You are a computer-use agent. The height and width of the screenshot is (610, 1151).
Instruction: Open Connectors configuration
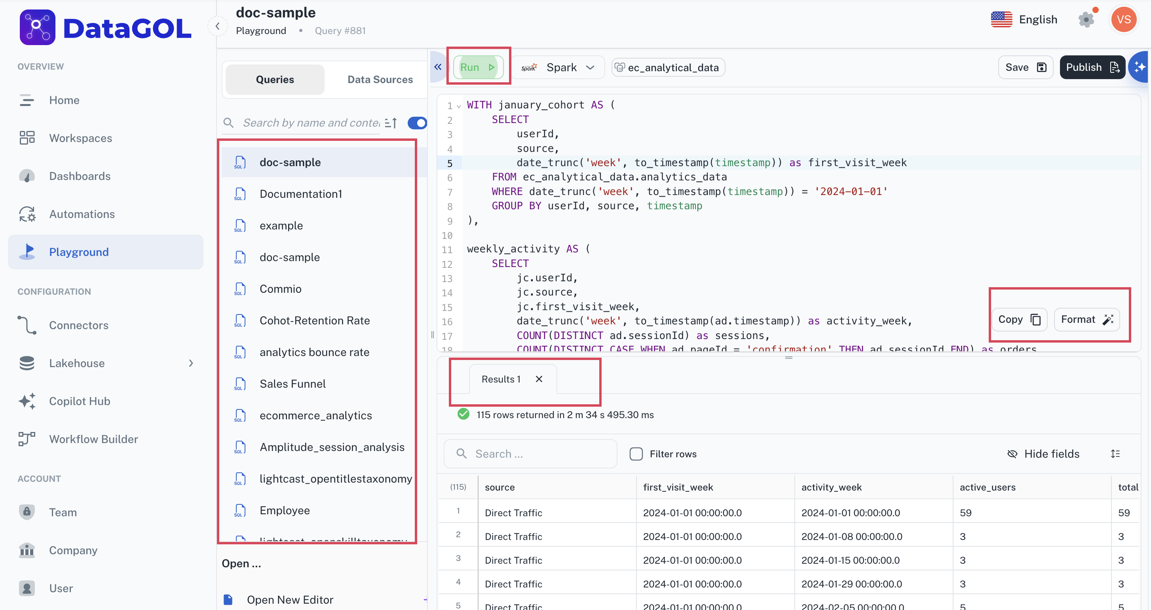point(79,325)
